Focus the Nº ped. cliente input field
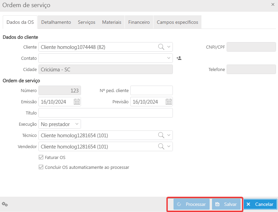Screen dimensions: 278x212 coord(151,90)
